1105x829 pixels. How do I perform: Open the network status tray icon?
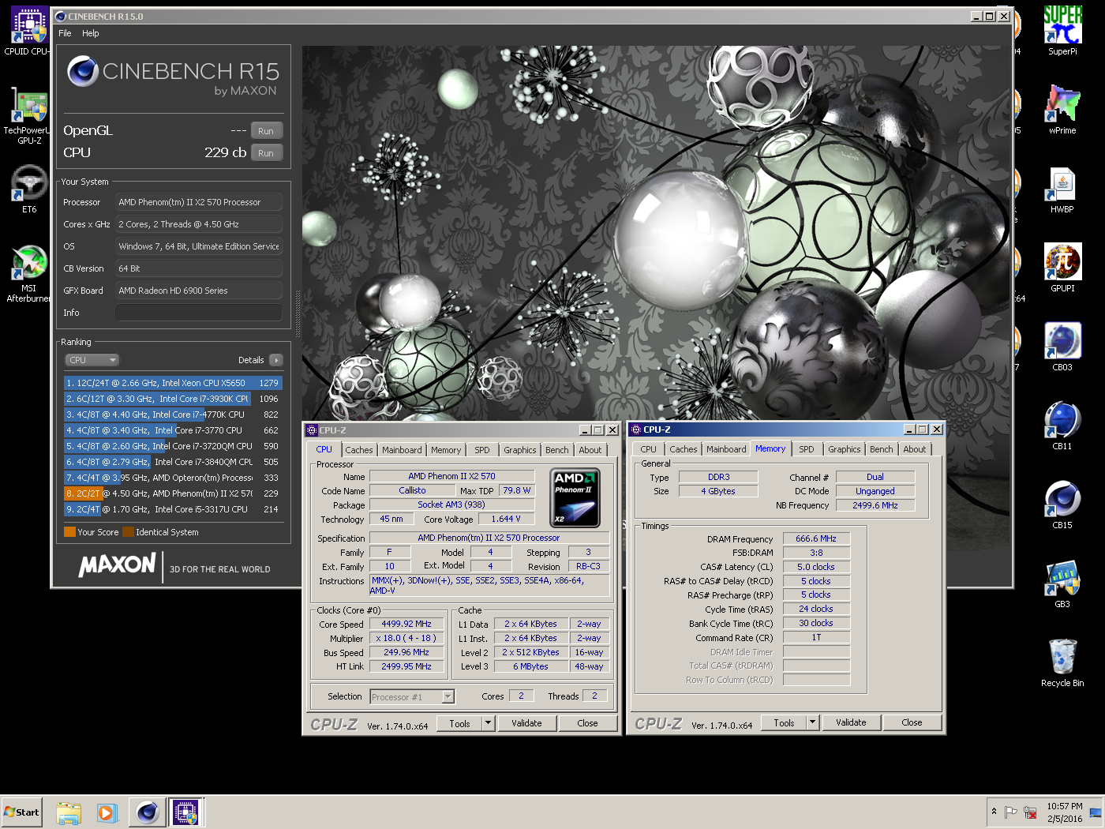(x=1030, y=812)
